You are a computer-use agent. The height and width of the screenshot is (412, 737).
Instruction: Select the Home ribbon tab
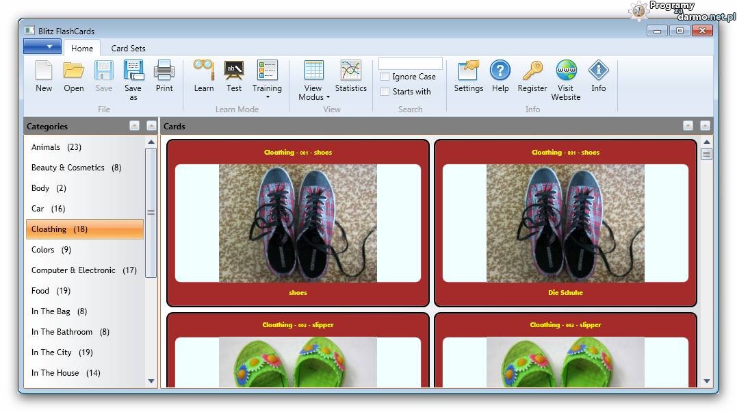[x=82, y=49]
